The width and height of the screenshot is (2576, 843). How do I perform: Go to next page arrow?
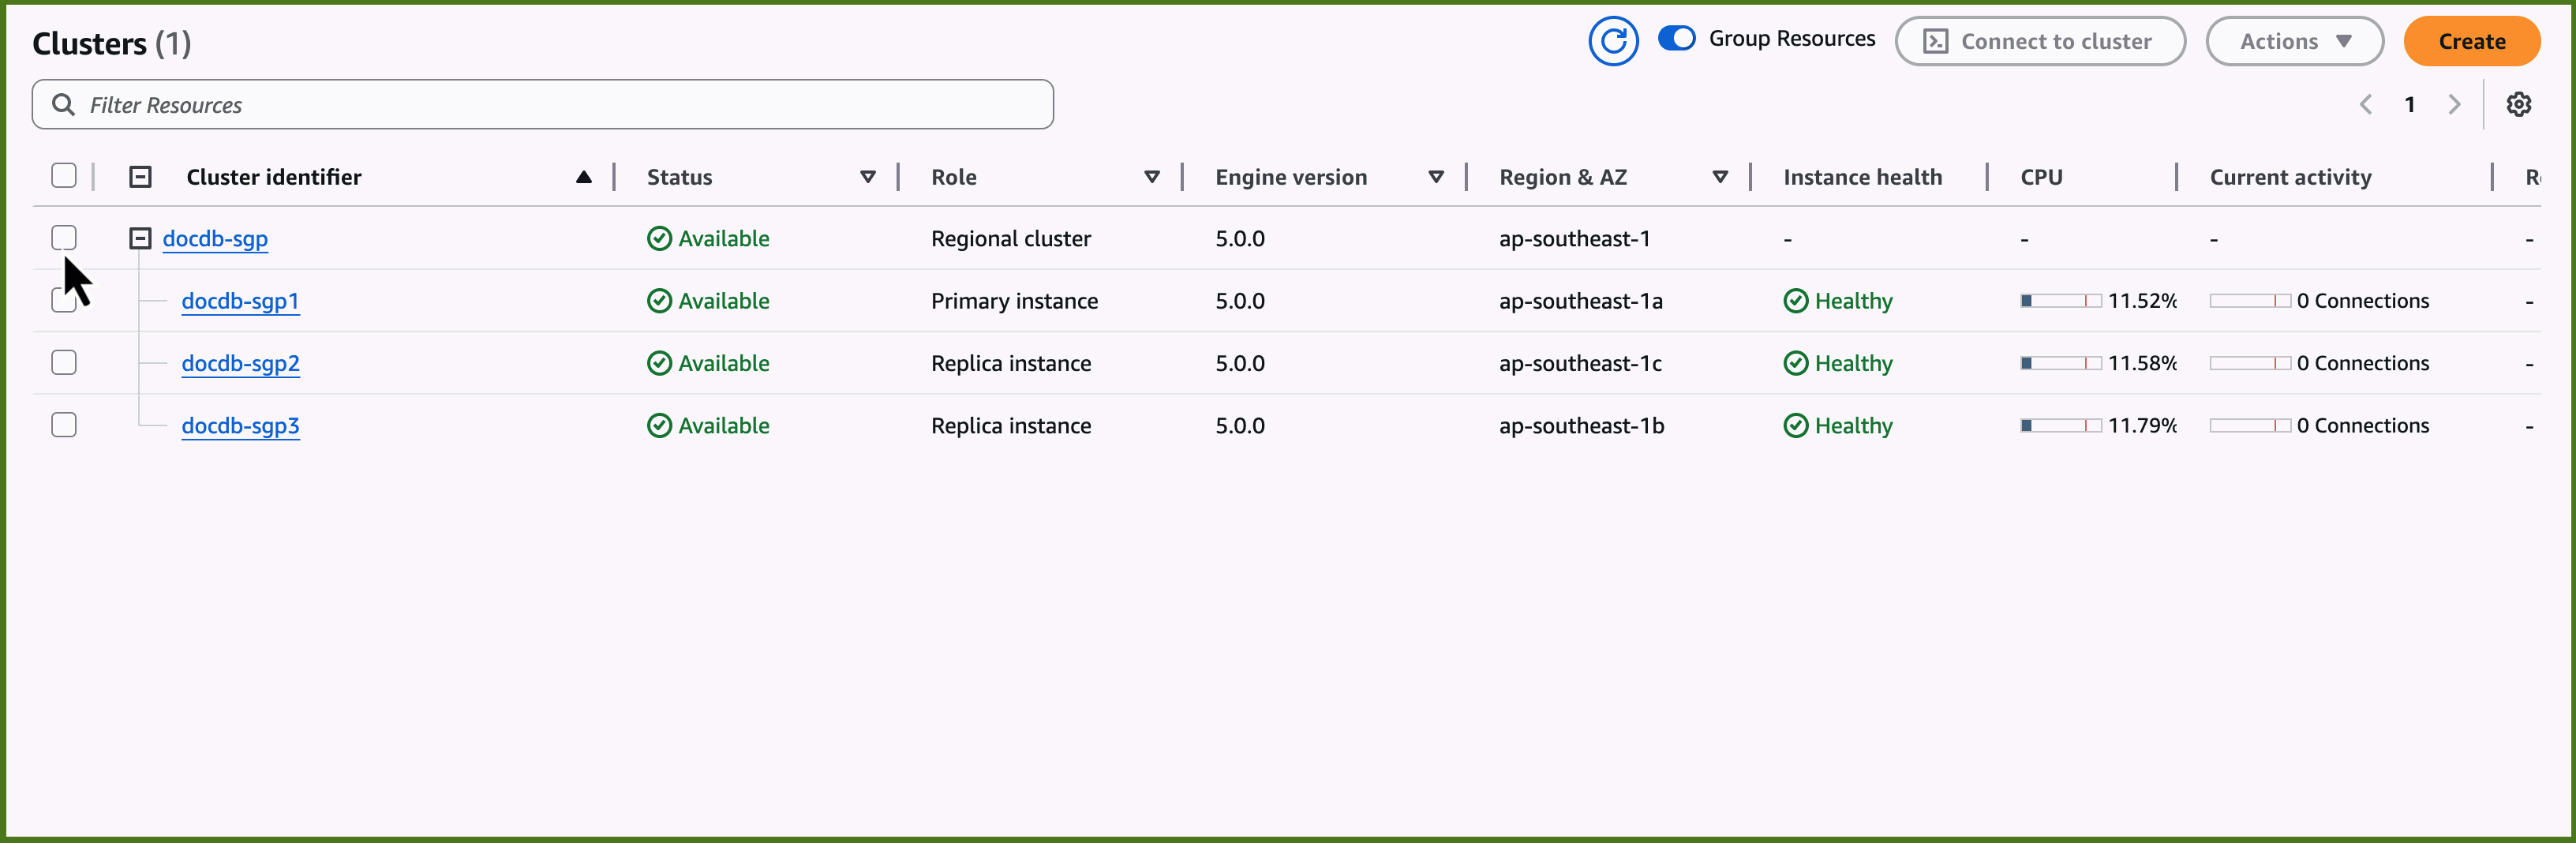[2454, 104]
